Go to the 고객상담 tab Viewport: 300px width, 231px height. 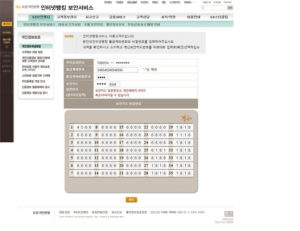(x=143, y=17)
